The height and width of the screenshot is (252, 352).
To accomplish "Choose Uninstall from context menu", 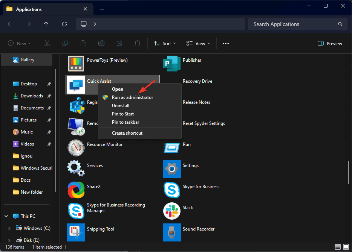I will pyautogui.click(x=140, y=106).
